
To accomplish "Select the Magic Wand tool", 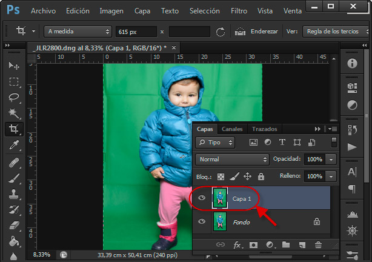I will (14, 113).
